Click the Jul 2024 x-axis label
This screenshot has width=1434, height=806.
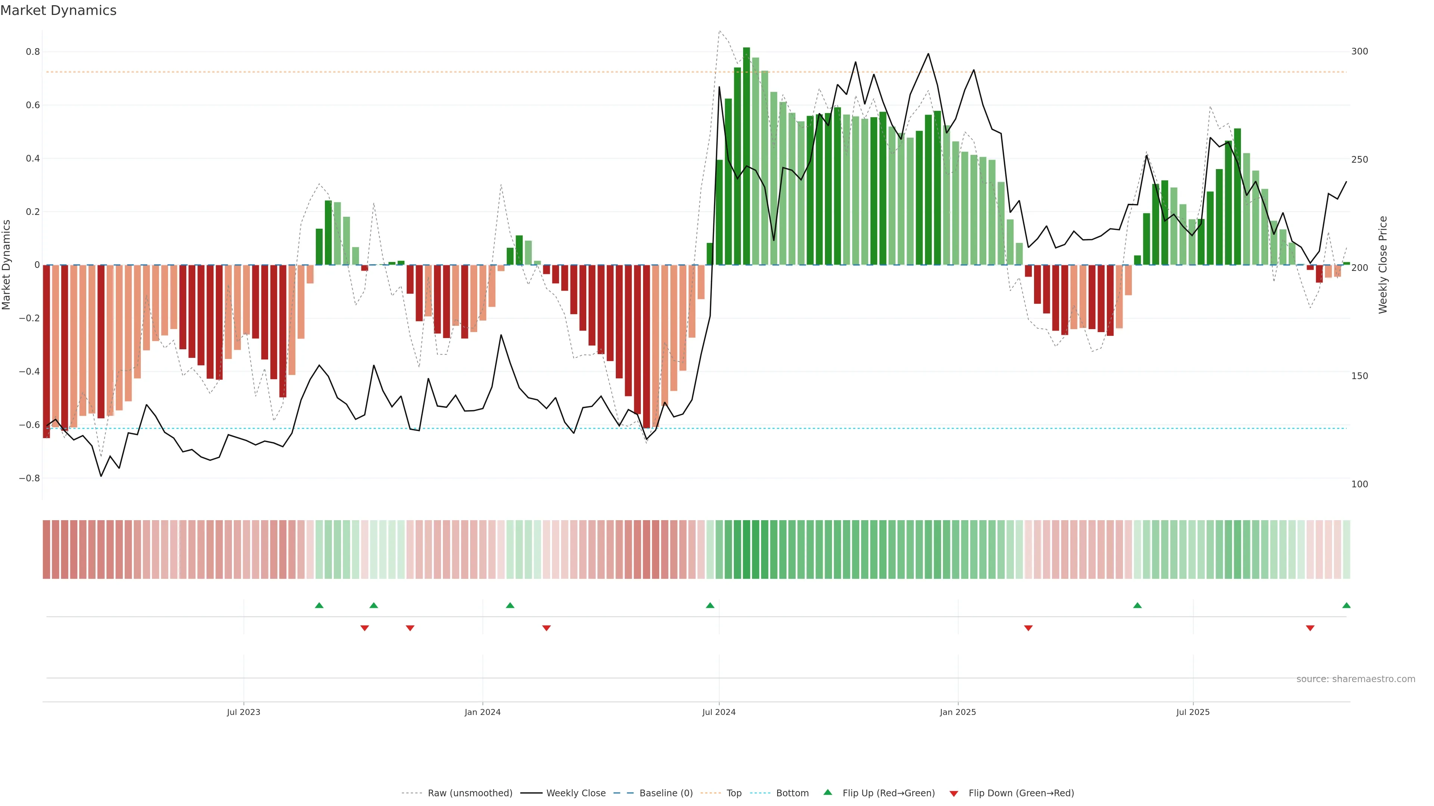(718, 712)
